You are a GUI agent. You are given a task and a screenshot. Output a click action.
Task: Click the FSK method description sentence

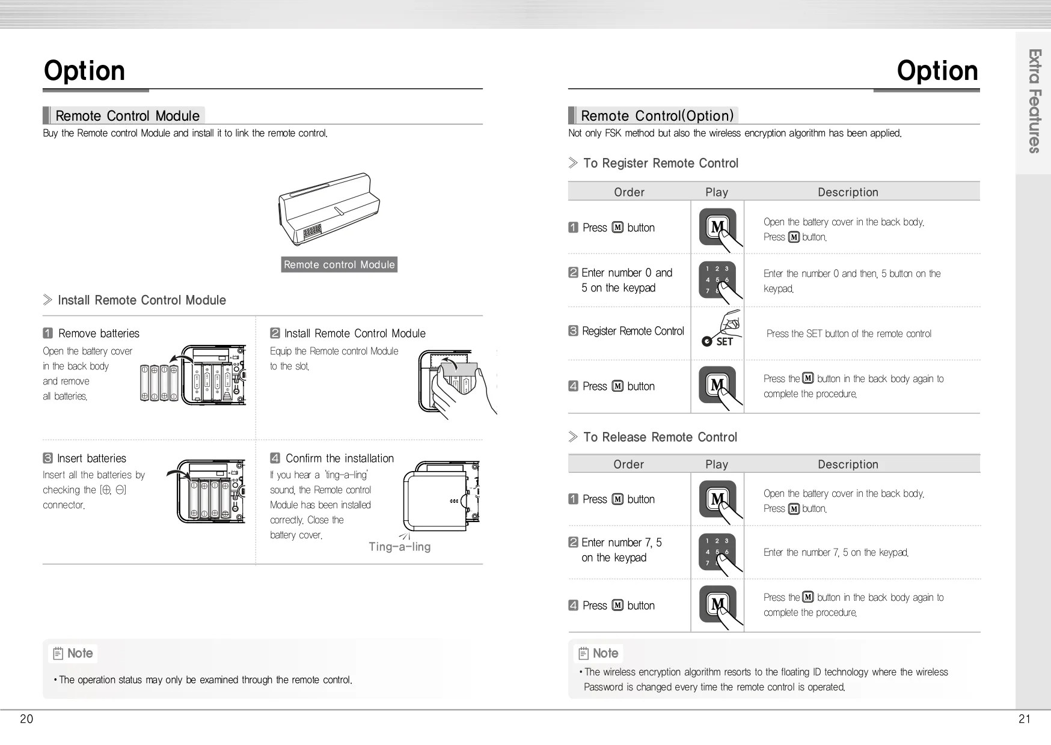(x=735, y=133)
